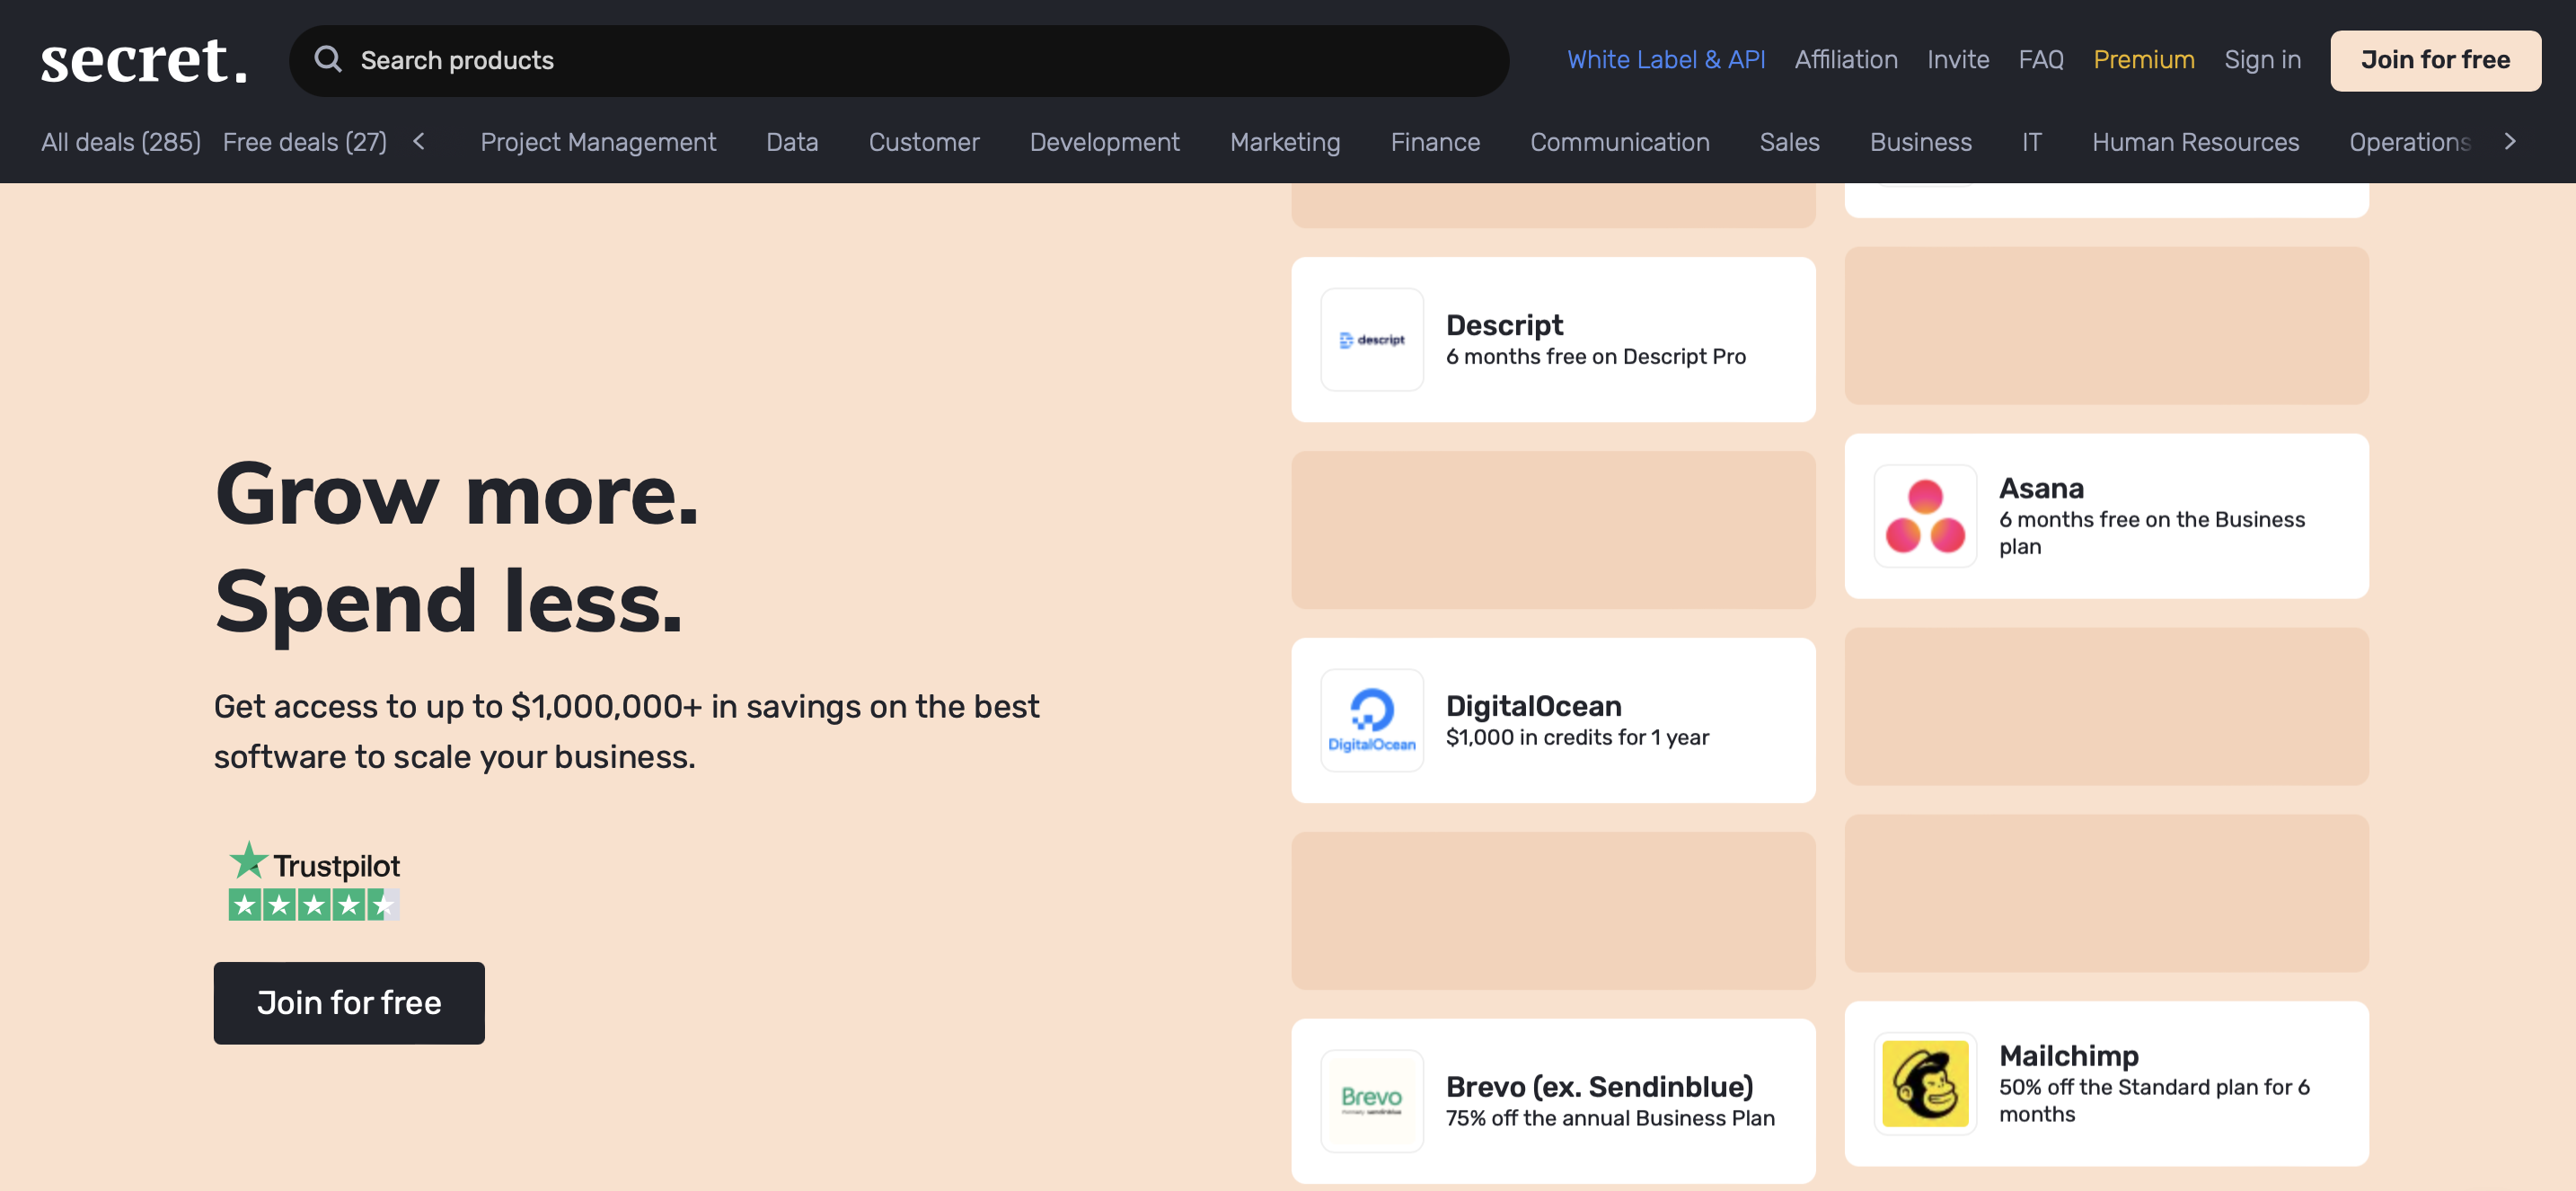2576x1191 pixels.
Task: Select the Project Management category
Action: click(x=598, y=142)
